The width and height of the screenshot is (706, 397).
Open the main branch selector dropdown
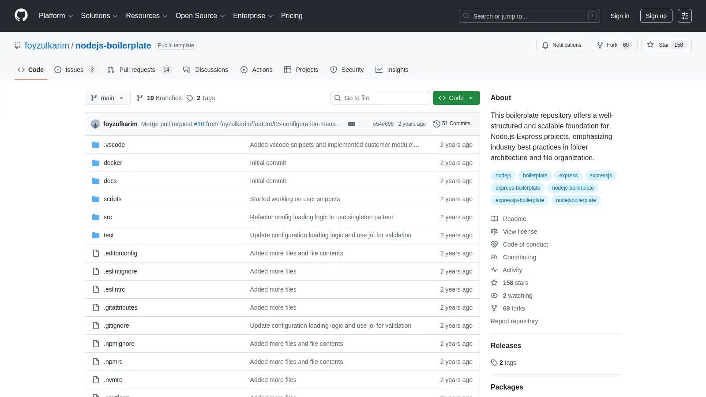[108, 98]
